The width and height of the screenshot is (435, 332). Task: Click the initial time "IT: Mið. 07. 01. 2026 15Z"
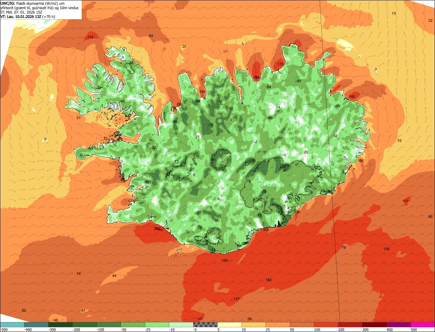(21, 12)
